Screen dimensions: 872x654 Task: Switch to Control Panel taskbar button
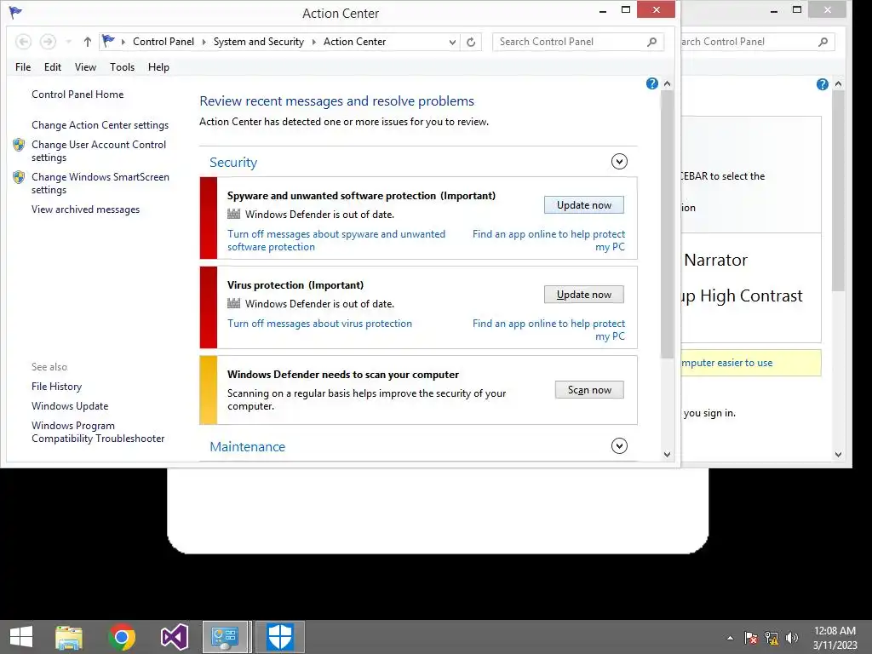(227, 637)
